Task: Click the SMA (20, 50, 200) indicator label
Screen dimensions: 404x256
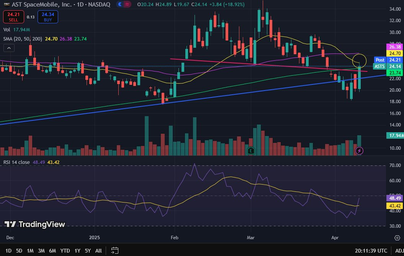Action: point(23,39)
